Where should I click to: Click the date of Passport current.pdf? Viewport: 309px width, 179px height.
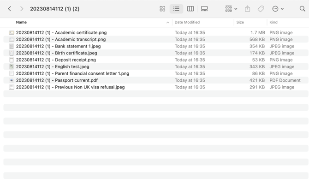click(x=190, y=80)
